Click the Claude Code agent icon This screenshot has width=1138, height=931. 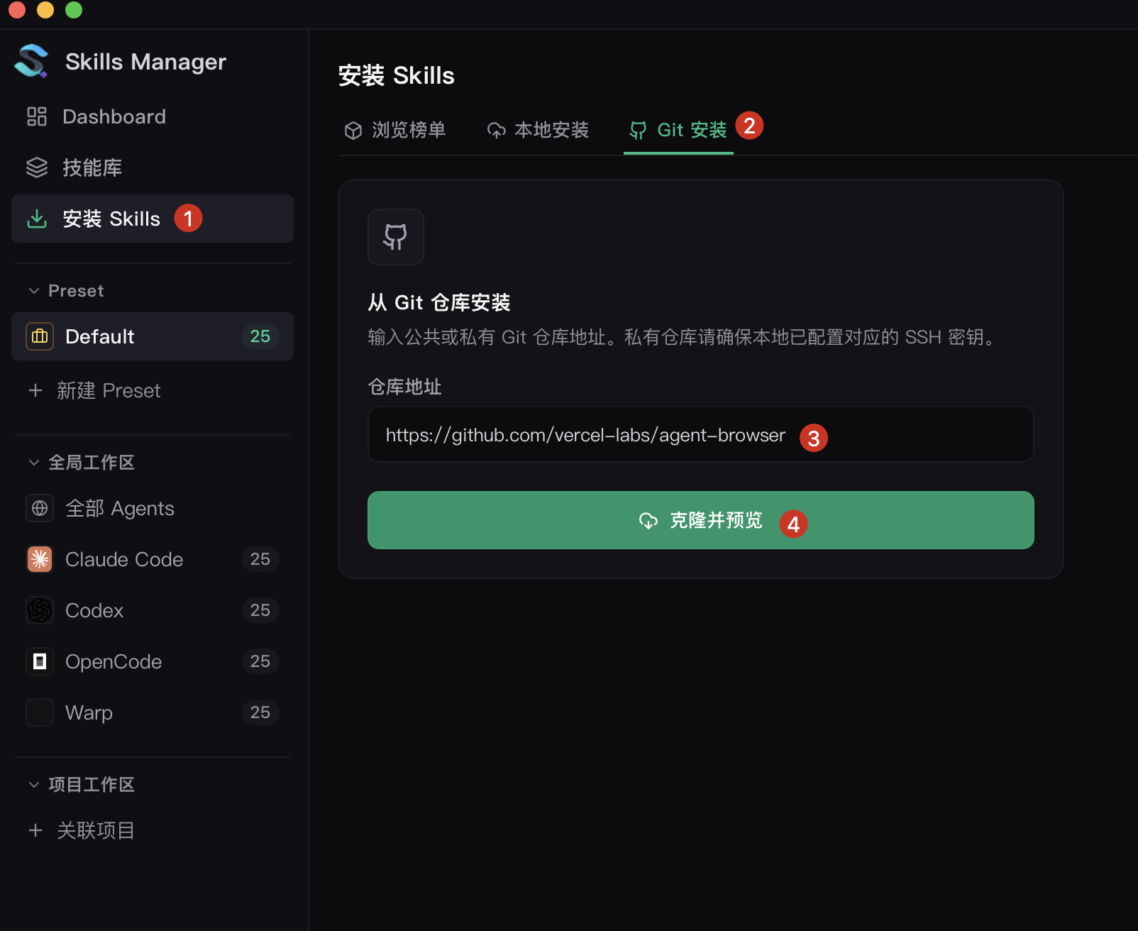point(40,559)
